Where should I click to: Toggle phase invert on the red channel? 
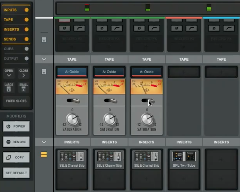point(177,28)
